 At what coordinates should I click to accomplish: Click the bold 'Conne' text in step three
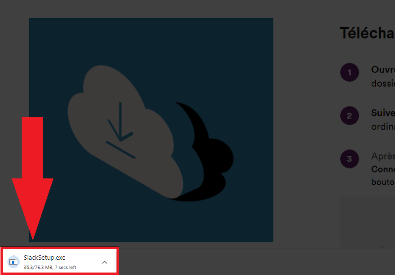click(x=383, y=169)
